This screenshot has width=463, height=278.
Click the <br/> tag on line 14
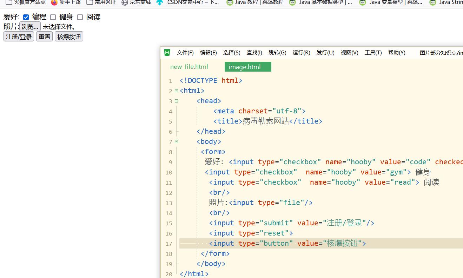(219, 213)
